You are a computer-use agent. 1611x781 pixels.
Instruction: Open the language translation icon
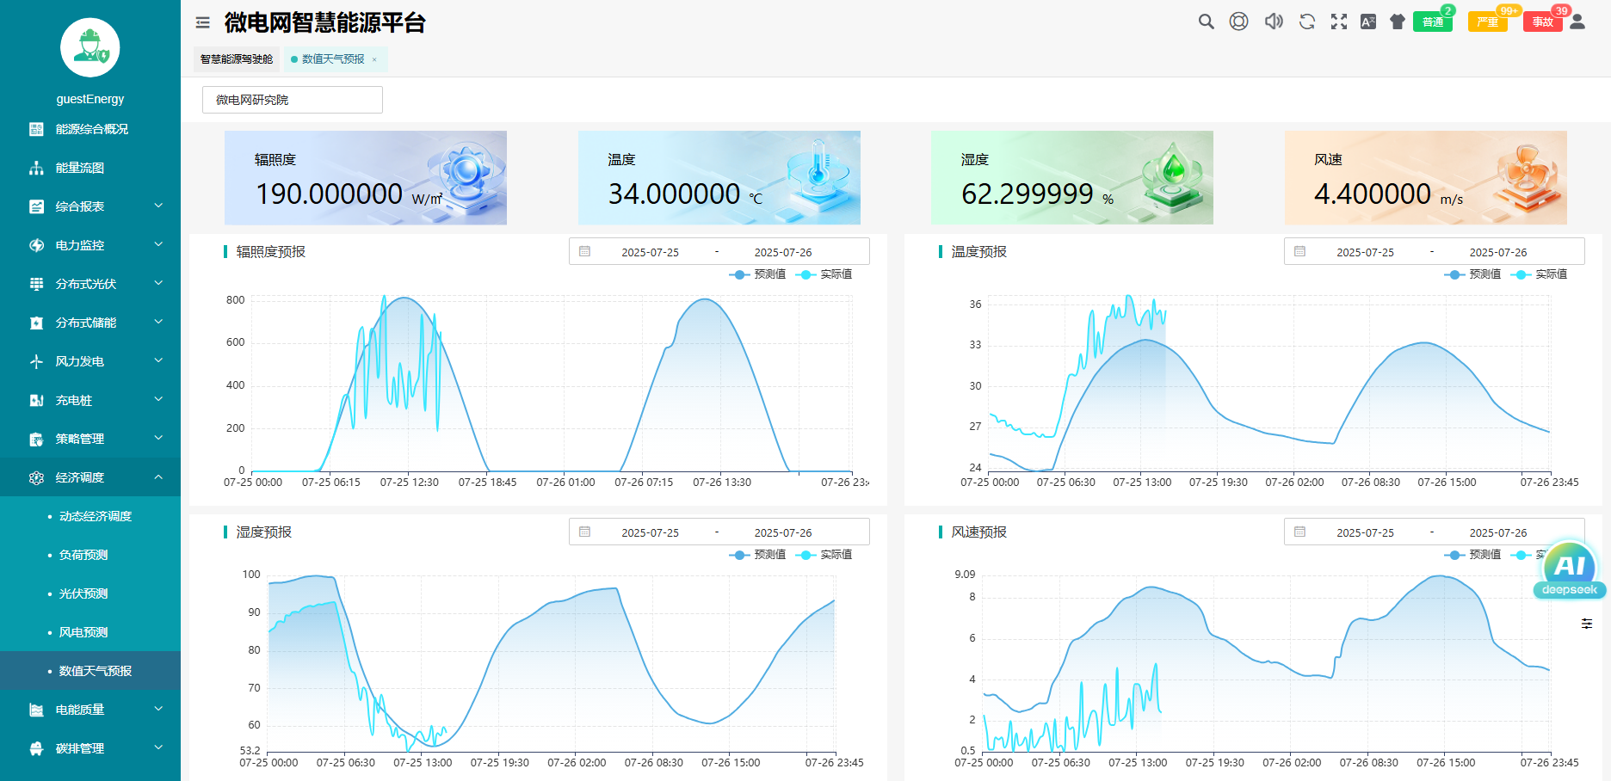point(1367,22)
